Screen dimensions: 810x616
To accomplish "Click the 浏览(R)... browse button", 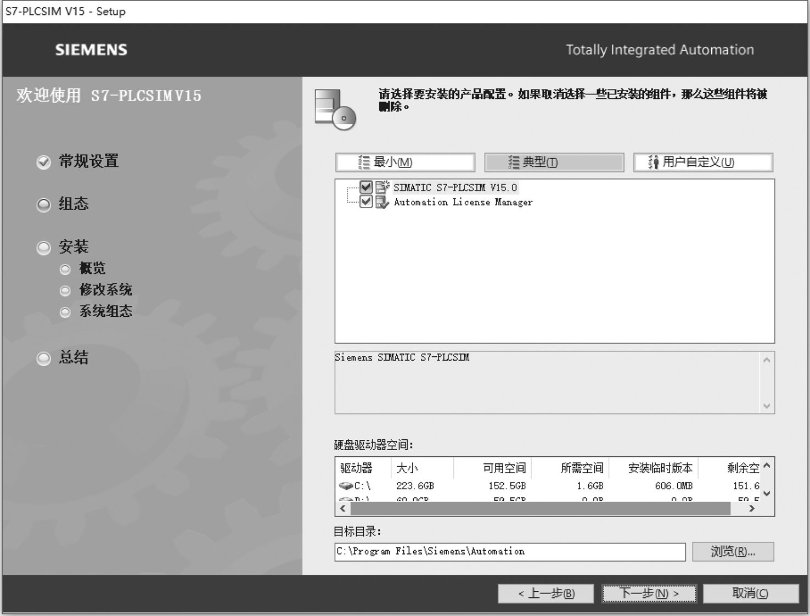I will point(733,552).
